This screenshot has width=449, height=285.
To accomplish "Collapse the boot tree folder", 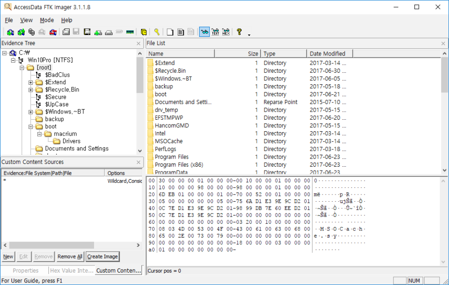I will click(x=31, y=126).
